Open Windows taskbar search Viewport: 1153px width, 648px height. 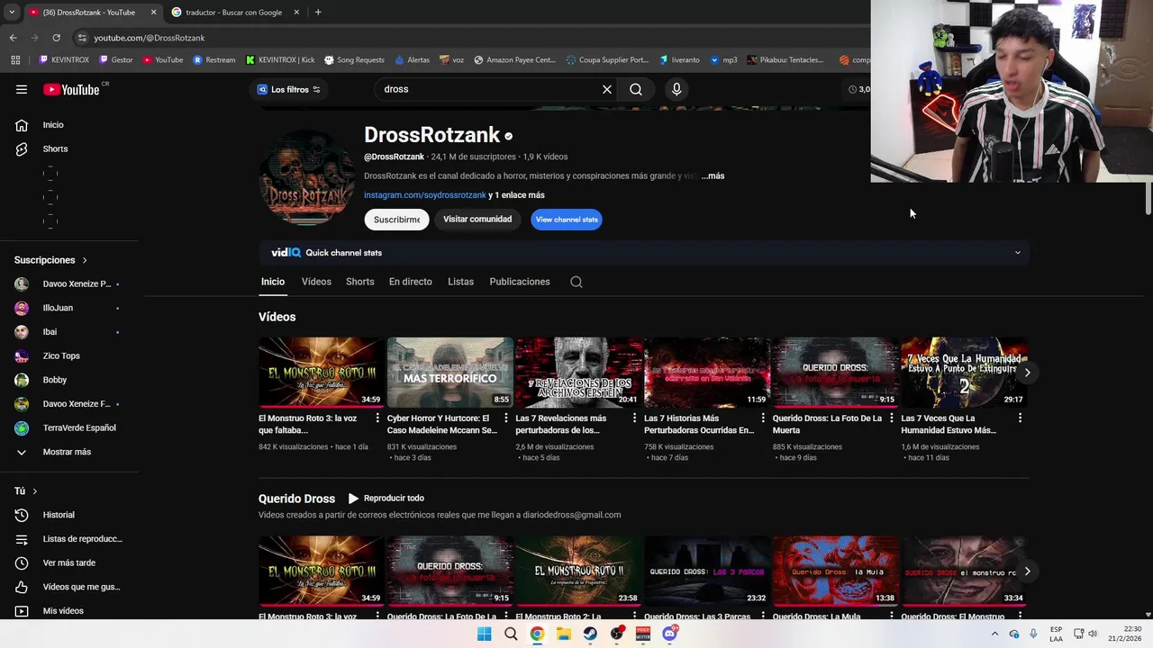coord(511,634)
